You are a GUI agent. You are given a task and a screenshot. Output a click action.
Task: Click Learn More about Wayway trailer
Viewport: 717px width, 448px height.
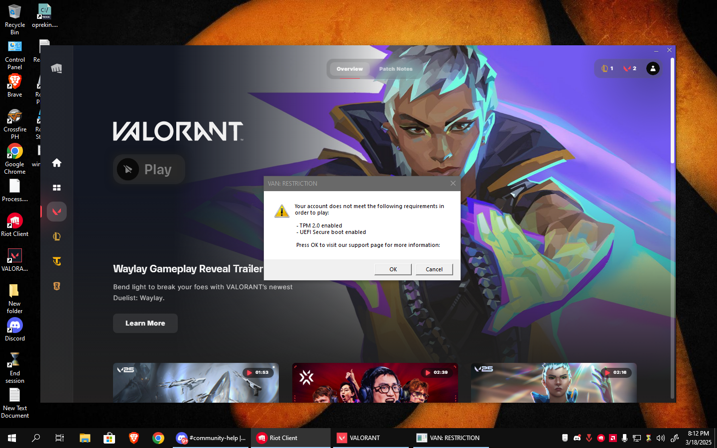click(145, 323)
